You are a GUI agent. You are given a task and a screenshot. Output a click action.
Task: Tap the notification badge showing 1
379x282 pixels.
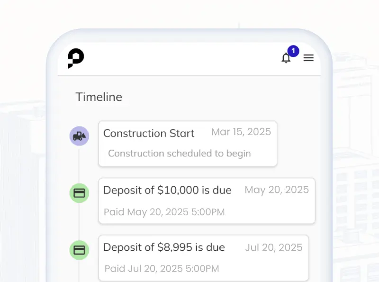(293, 51)
